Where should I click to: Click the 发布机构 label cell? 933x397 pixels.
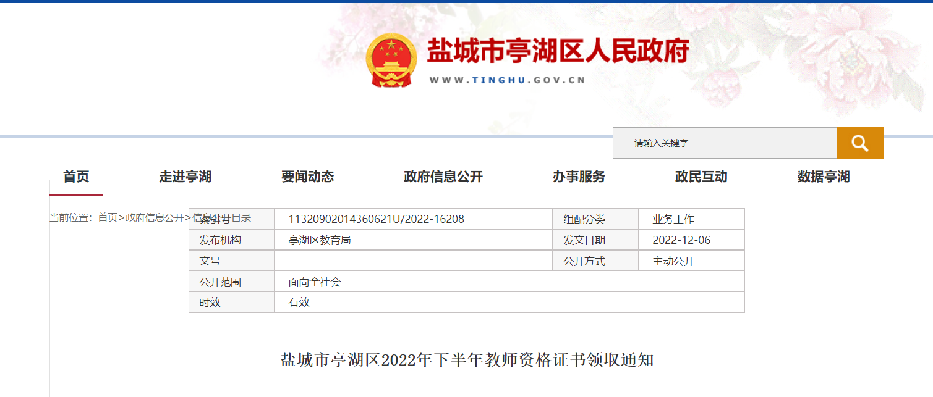point(232,240)
